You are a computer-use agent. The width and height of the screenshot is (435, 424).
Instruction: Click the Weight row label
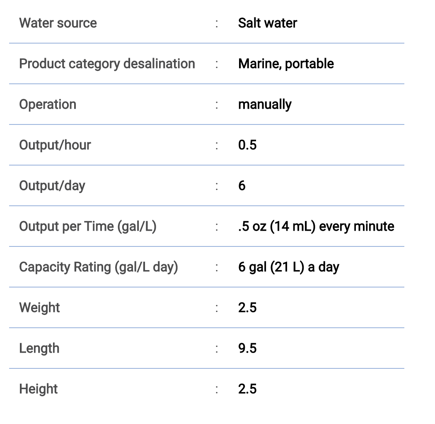39,308
